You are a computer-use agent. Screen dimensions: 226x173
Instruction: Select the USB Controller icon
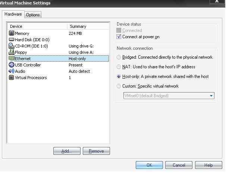[11, 65]
